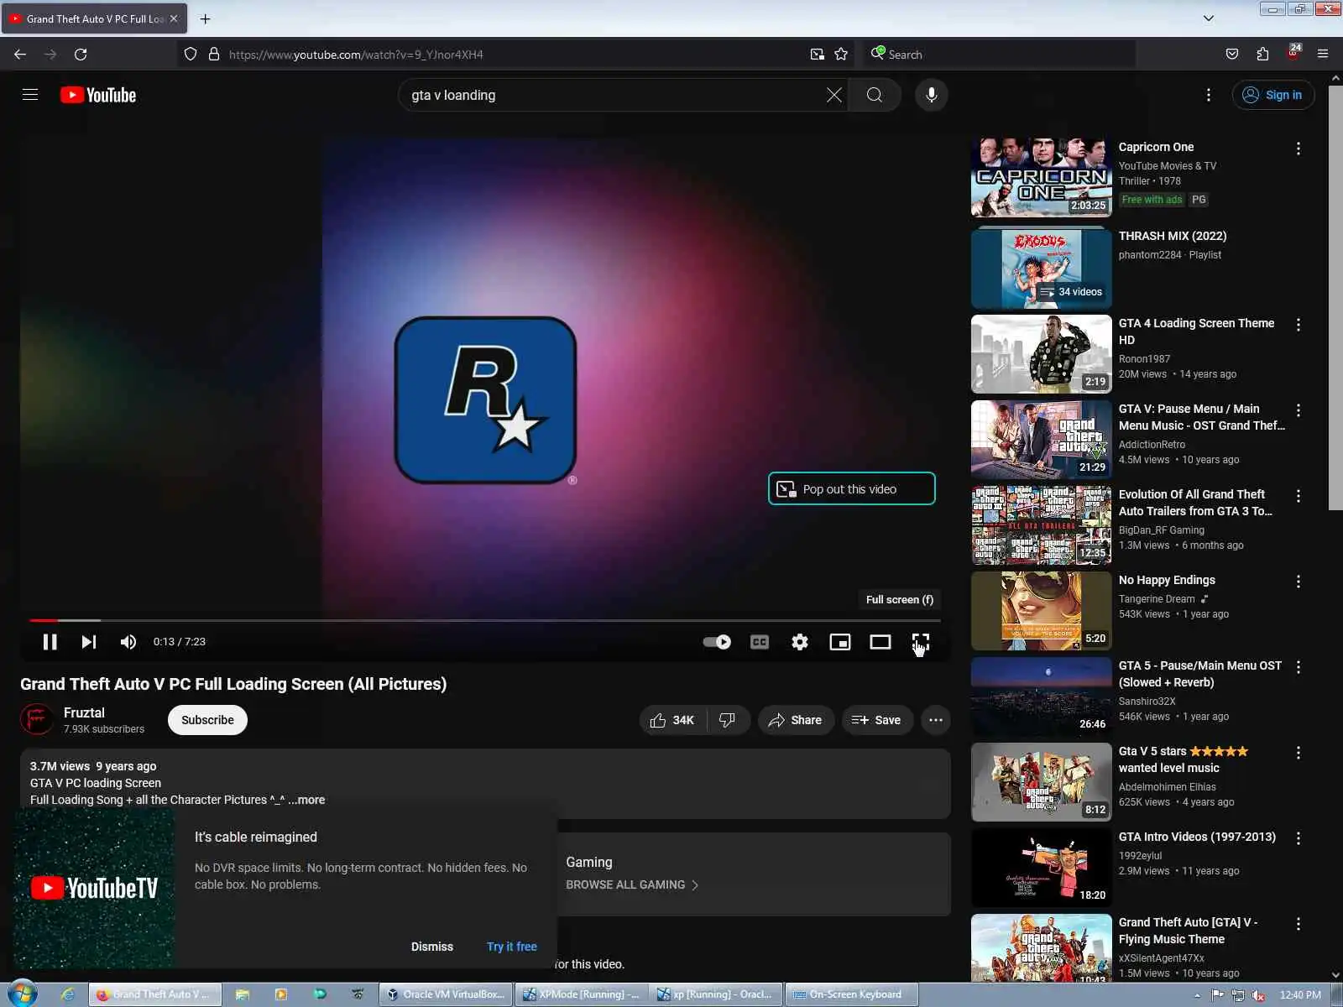This screenshot has height=1007, width=1343.
Task: Seek using the video progress bar
Action: tap(485, 620)
